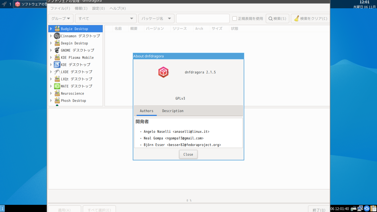Expand the GNOME デスクトップ tree node
The image size is (377, 212).
51,50
